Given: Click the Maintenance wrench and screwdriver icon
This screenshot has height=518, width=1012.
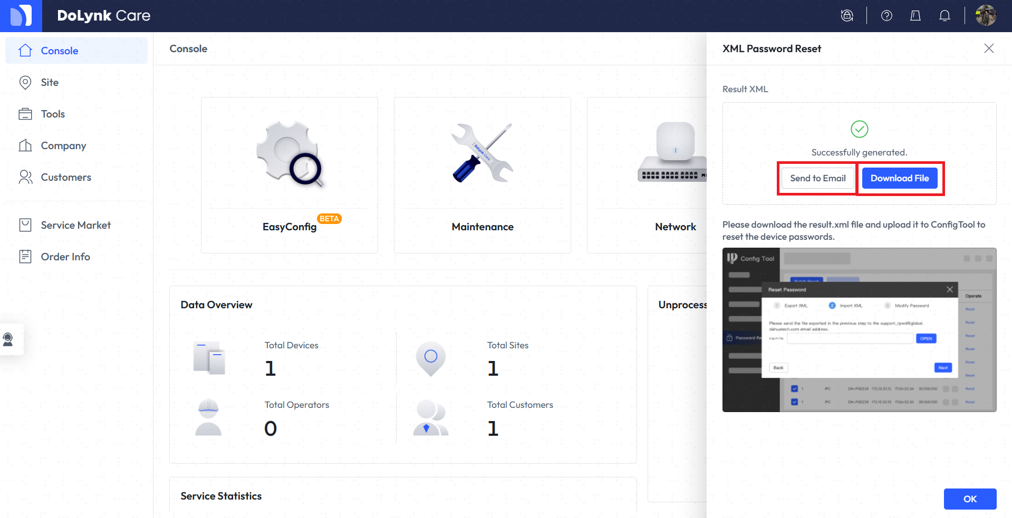Looking at the screenshot, I should coord(483,153).
